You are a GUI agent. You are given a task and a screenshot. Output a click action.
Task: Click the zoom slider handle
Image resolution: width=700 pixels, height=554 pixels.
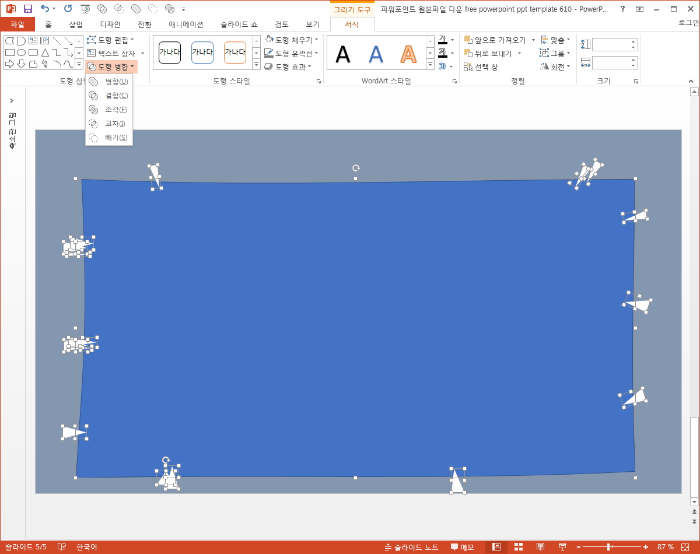(608, 547)
